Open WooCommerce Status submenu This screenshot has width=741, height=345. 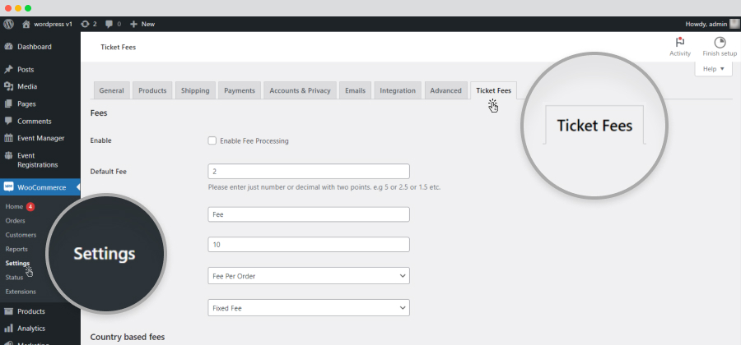tap(14, 277)
